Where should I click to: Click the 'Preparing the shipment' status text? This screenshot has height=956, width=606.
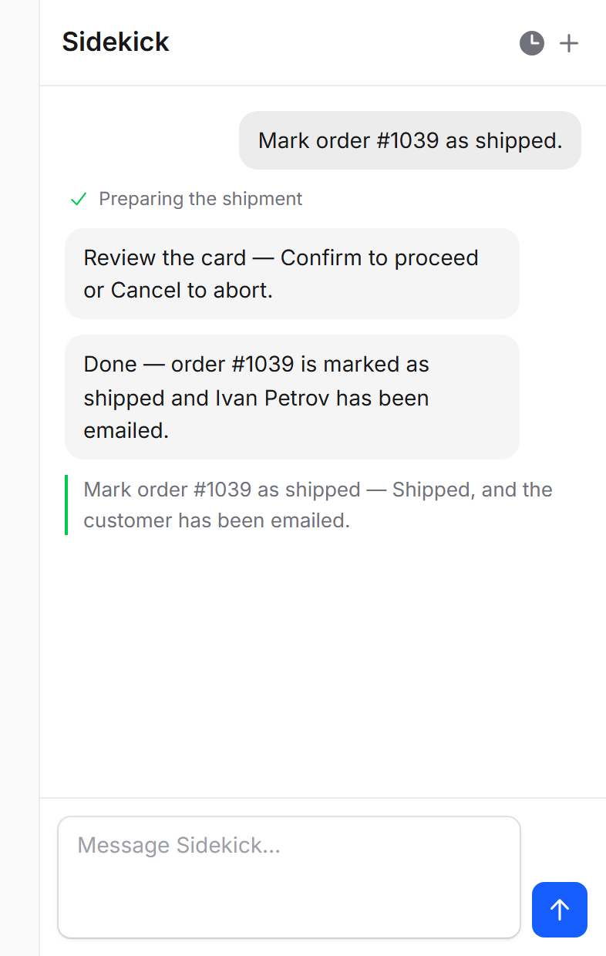(x=200, y=199)
